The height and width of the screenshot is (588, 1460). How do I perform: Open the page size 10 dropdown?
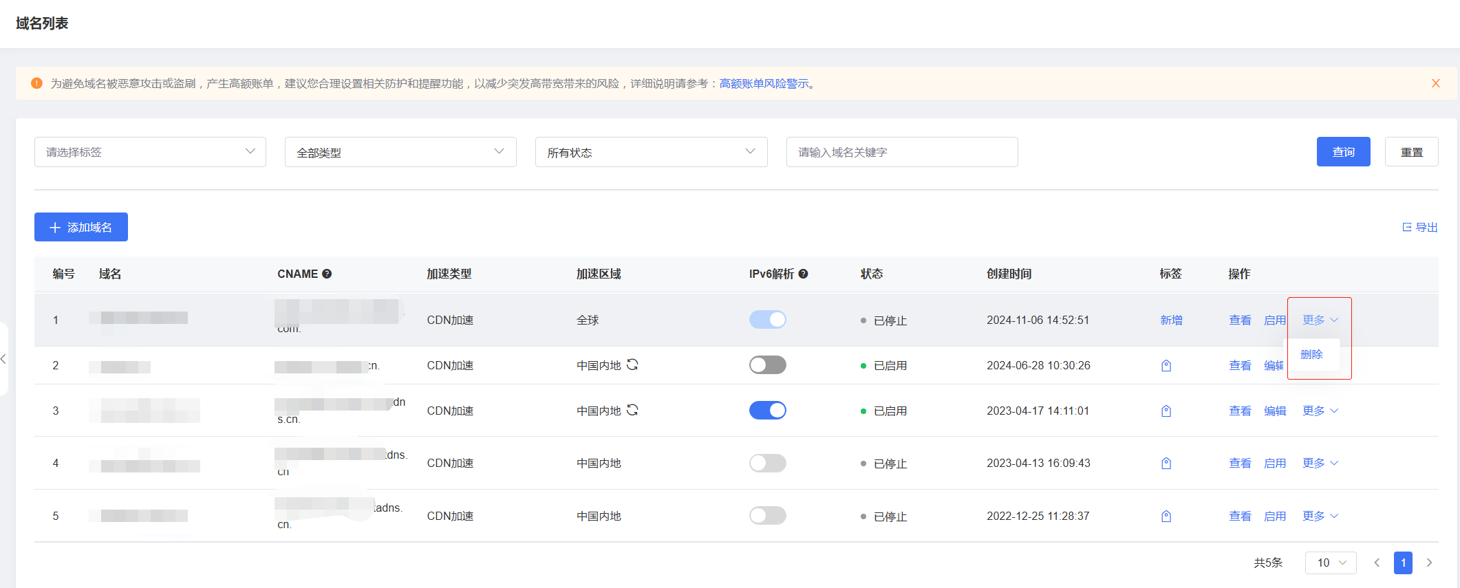click(x=1331, y=563)
